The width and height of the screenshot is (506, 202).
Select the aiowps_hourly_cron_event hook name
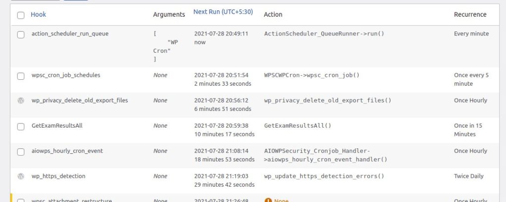tap(67, 151)
